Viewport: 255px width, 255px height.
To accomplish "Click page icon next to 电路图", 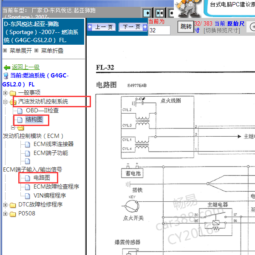I will (28, 178).
